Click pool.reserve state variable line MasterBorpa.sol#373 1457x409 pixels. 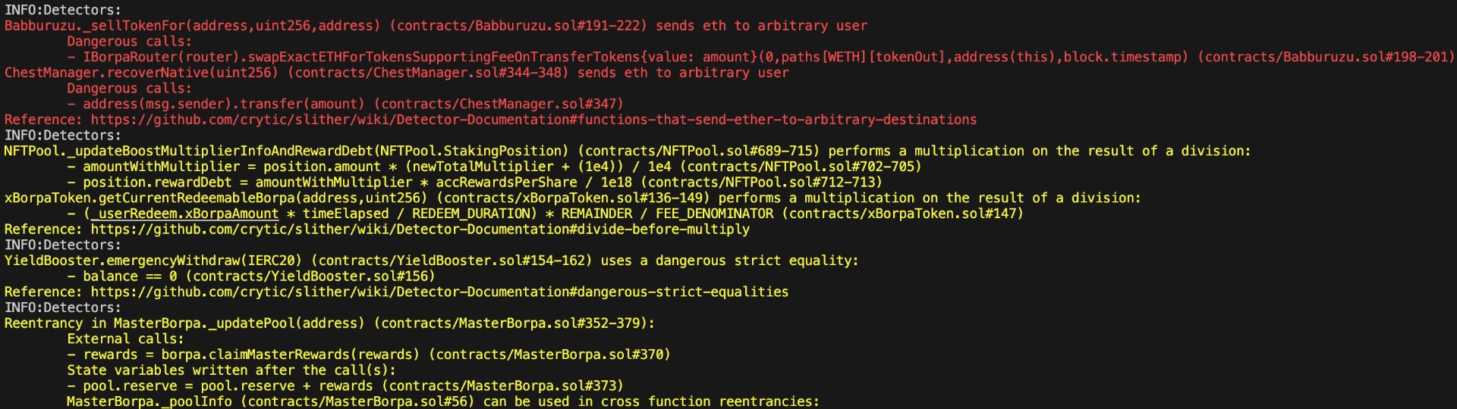coord(345,386)
